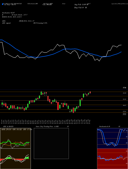Click the 'SI 14/3: 33.24 / 57.7' reading
This screenshot has height=169, width=128.
coord(19,15)
